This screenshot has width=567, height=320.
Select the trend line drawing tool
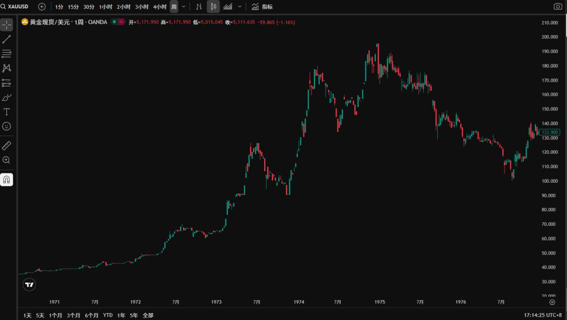point(7,39)
